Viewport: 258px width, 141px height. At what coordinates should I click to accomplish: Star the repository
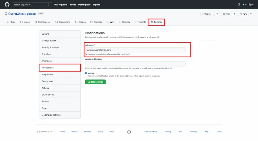click(227, 14)
